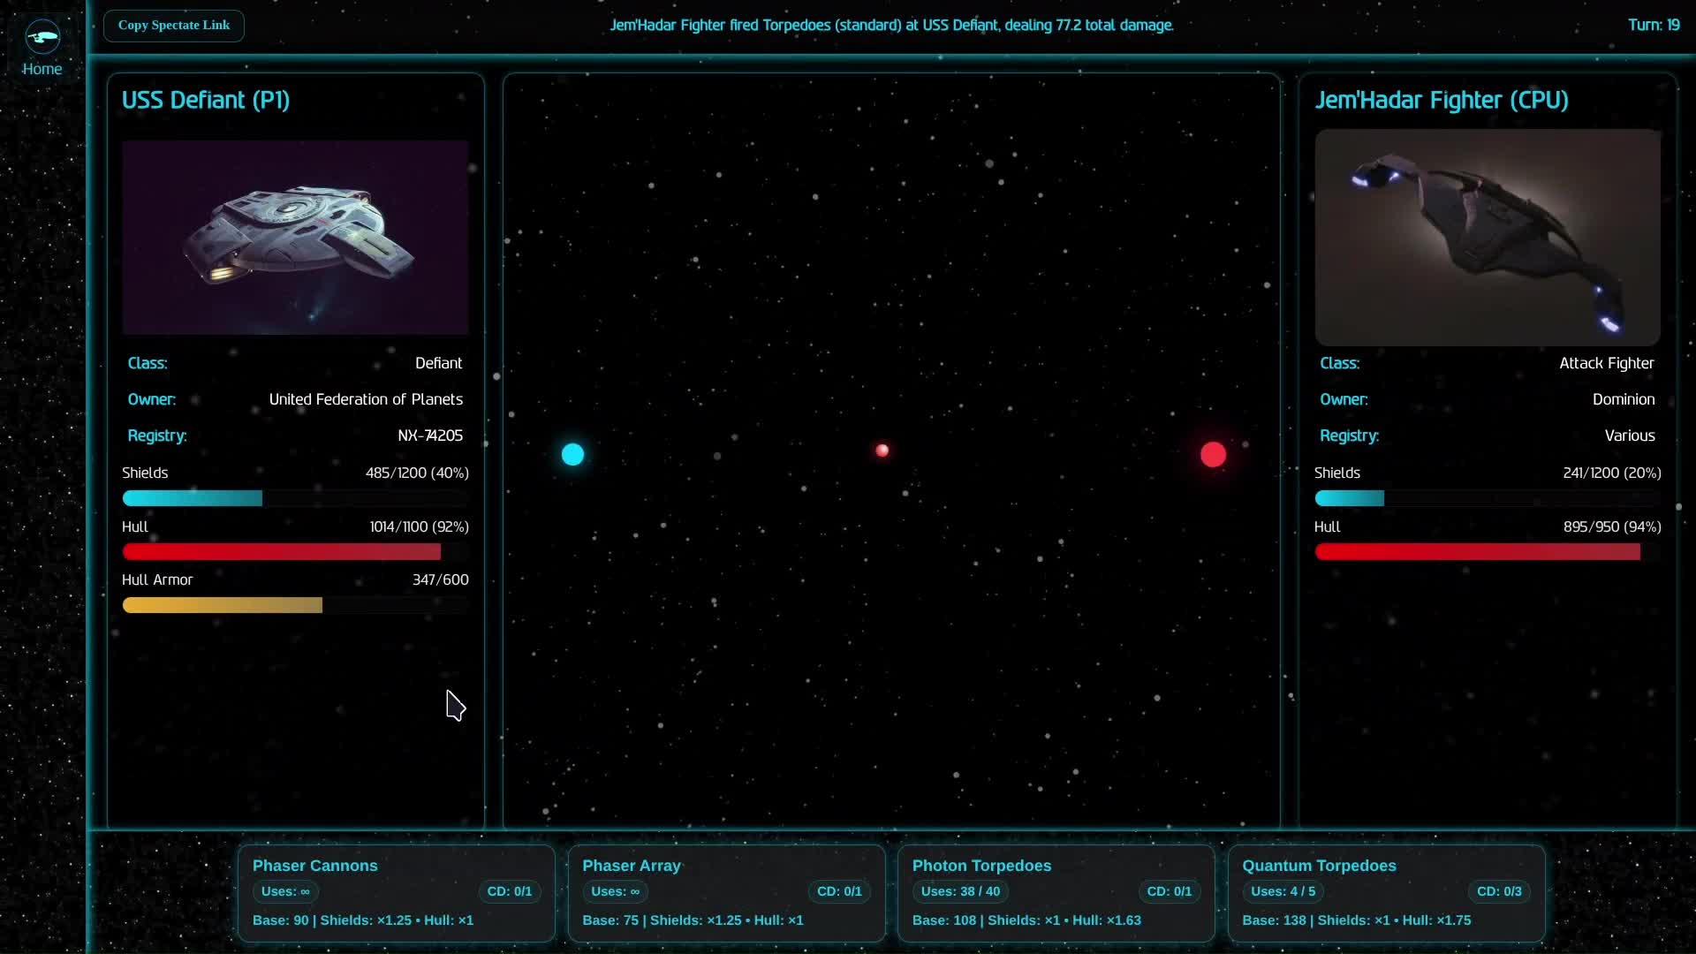Viewport: 1696px width, 954px height.
Task: Click the 'Defiant' class value
Action: click(x=438, y=363)
